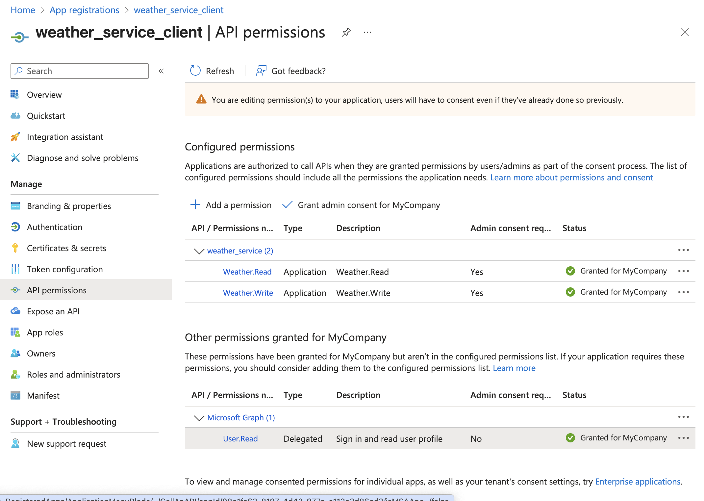Click the Authentication arrow icon

15,227
